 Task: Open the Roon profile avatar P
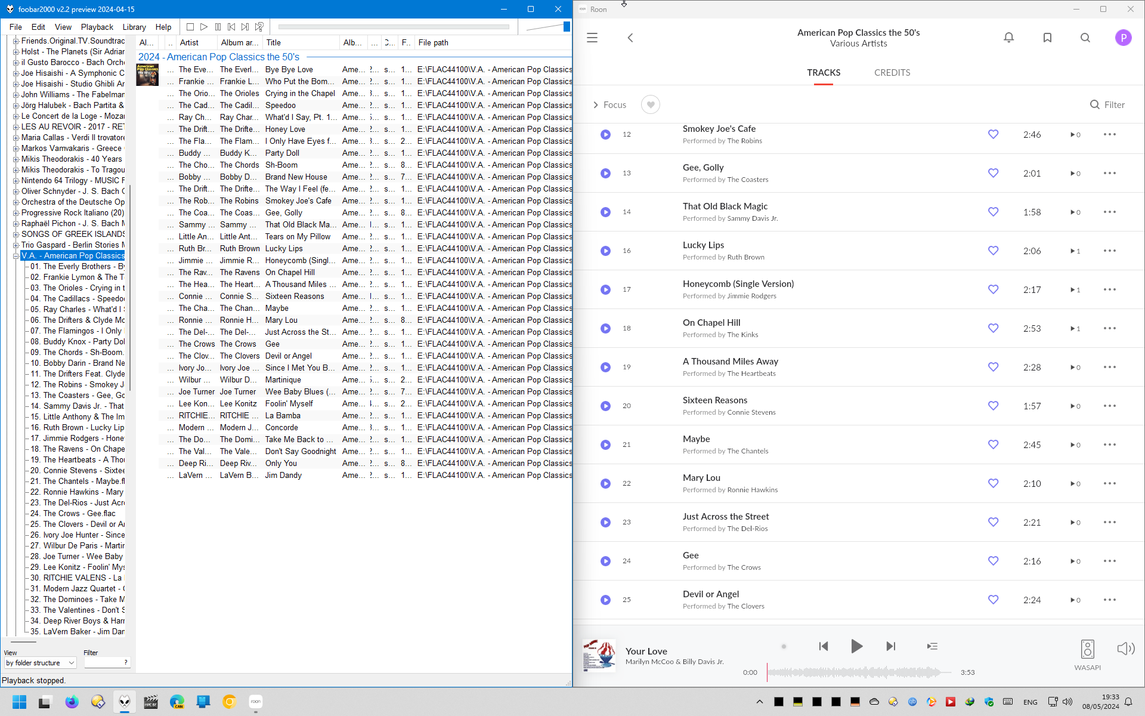click(1124, 38)
